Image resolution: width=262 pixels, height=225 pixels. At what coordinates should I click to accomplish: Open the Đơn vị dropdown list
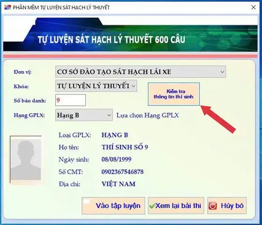coord(141,72)
